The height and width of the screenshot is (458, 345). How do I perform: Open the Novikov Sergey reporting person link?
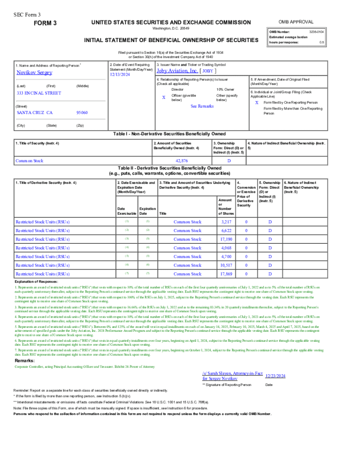[x=34, y=72]
